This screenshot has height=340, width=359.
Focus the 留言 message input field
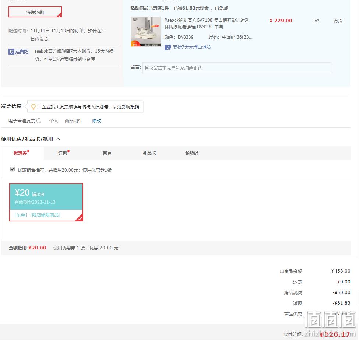tap(236, 68)
